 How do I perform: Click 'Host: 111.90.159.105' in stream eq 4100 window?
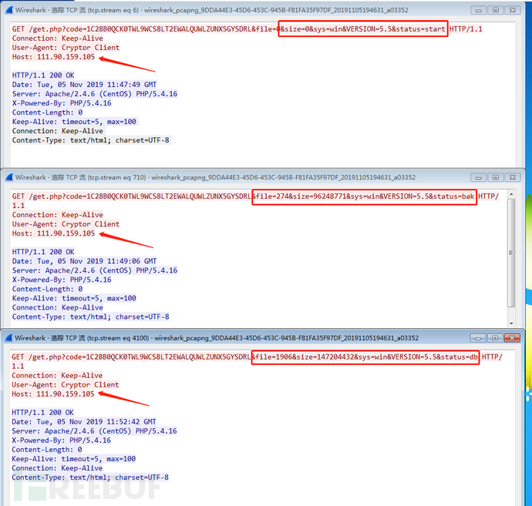click(x=53, y=394)
